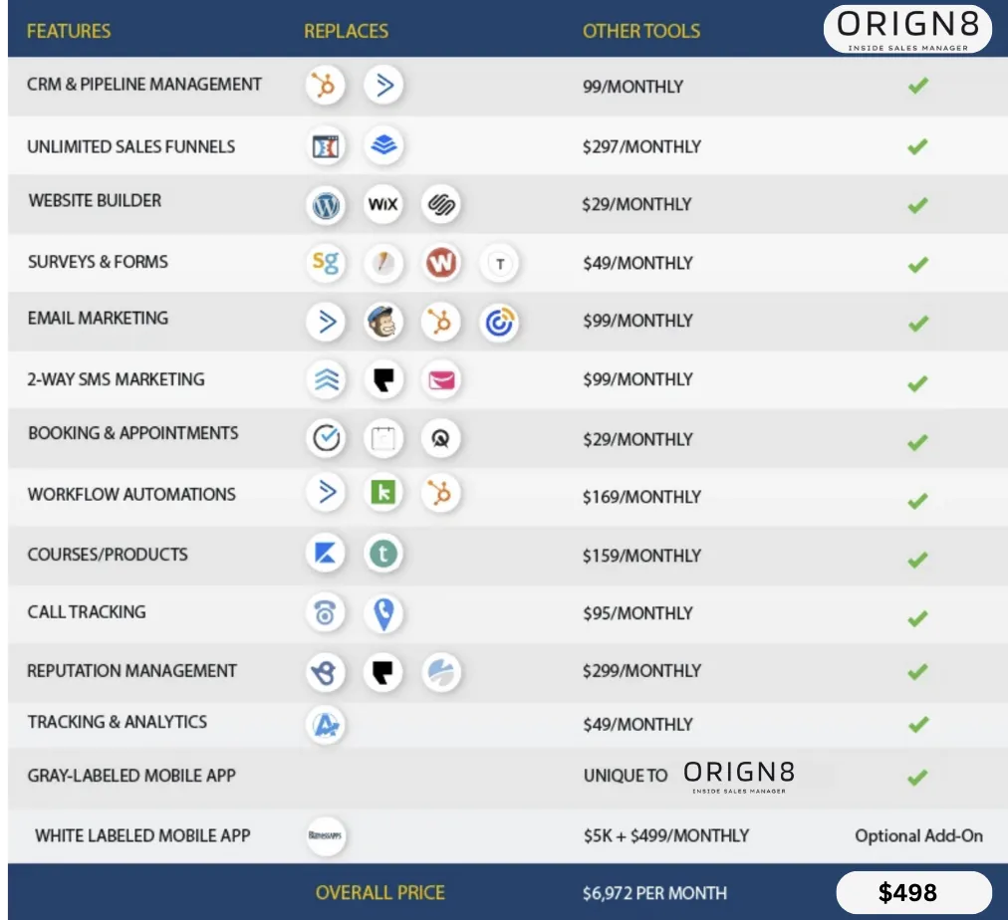Click the clock checkmark icon in the Booking & Appointments row

[326, 438]
